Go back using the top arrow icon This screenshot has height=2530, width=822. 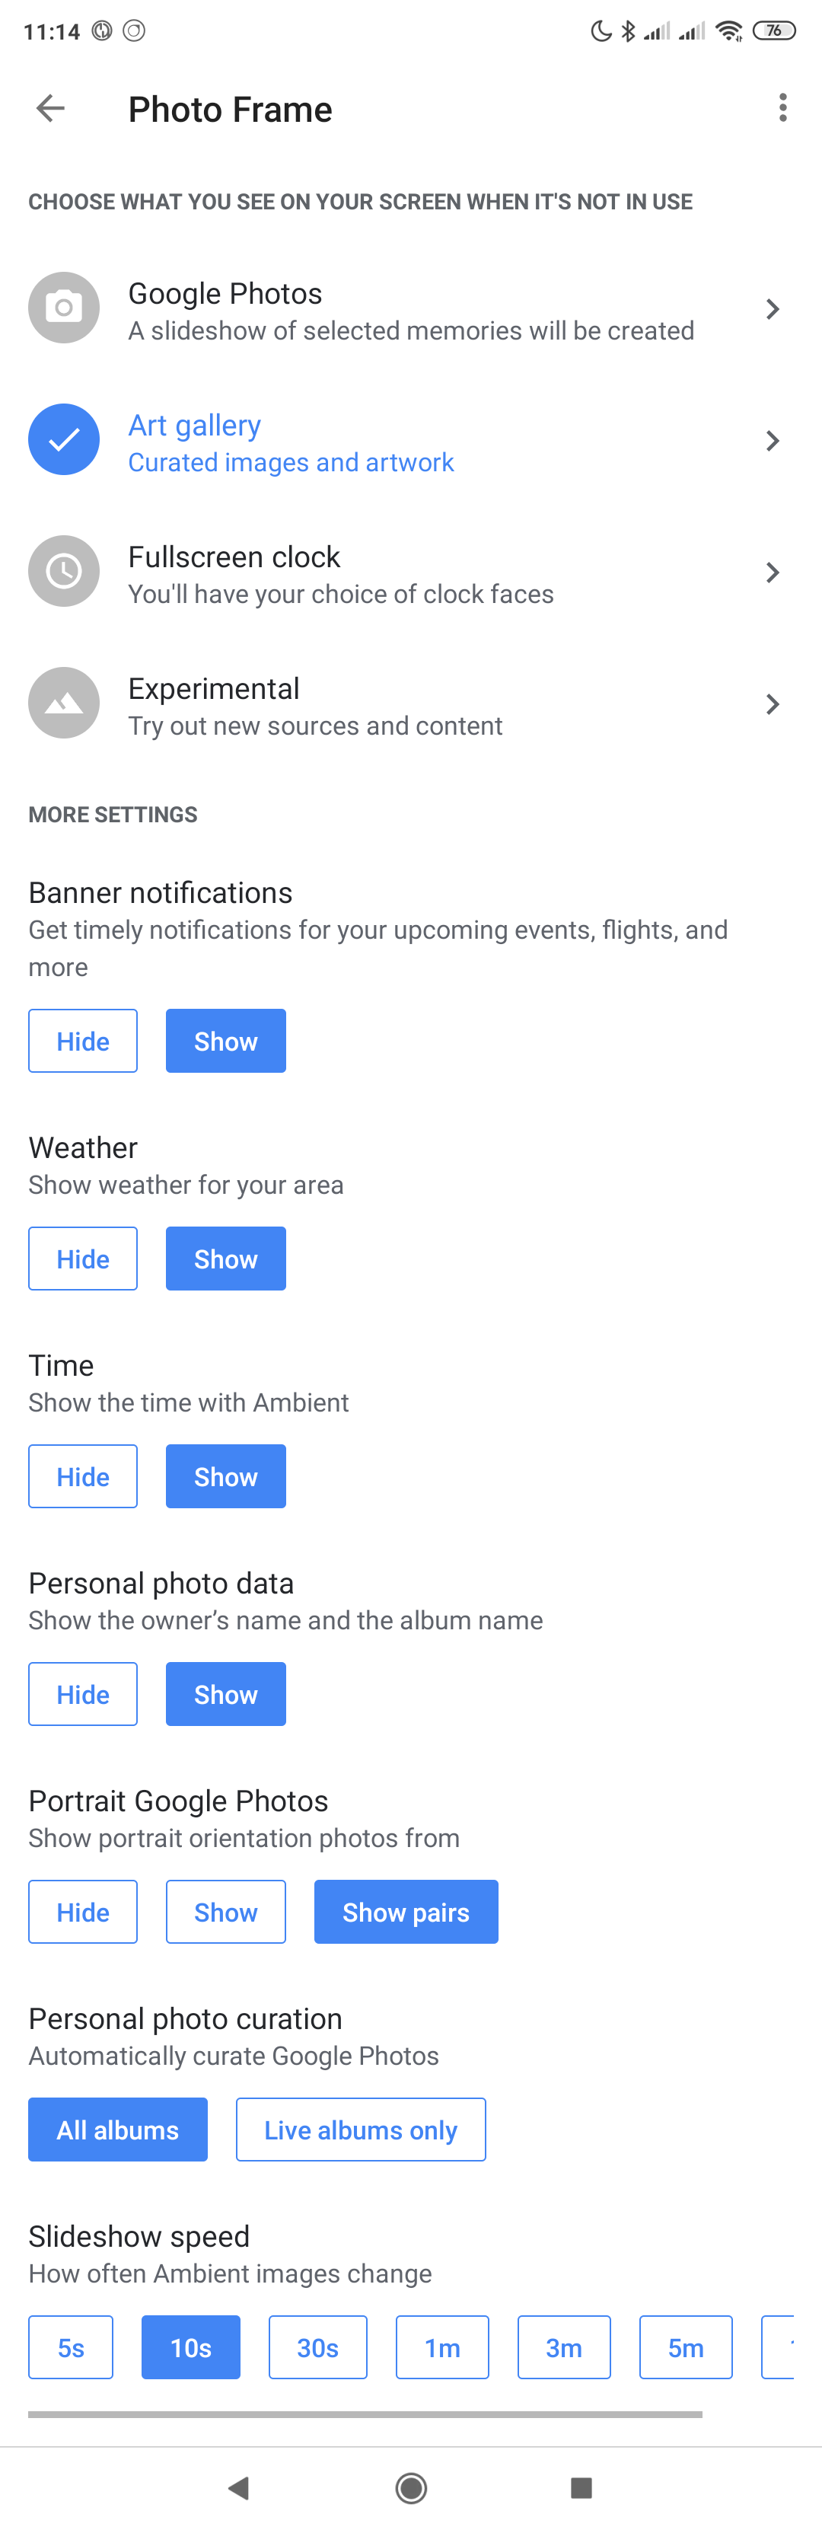coord(50,108)
